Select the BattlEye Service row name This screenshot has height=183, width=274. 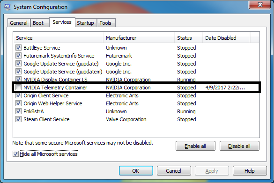point(42,48)
